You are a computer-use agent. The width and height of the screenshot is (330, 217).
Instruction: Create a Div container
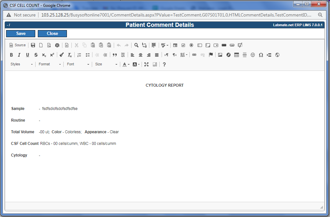123,55
